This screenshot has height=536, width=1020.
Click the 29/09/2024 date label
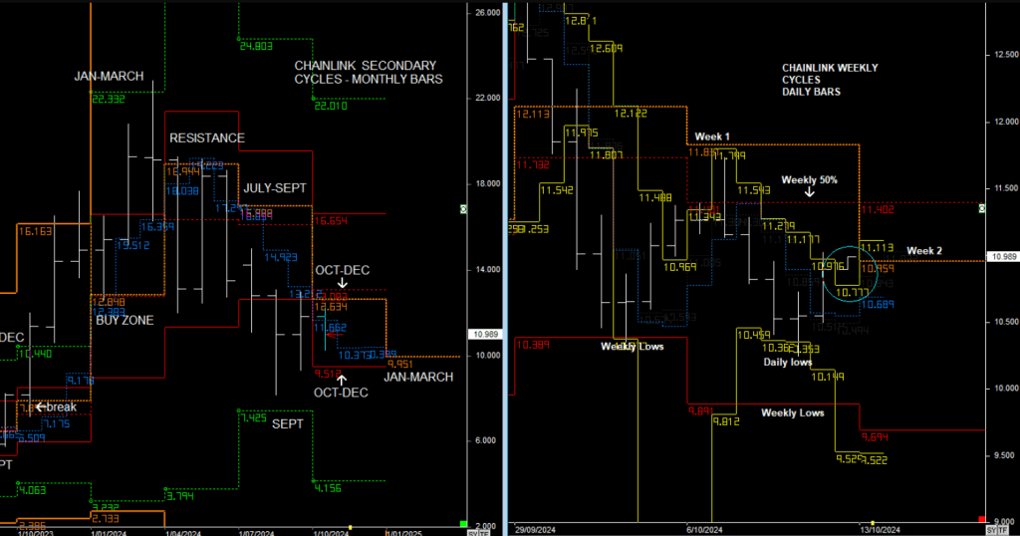535,529
